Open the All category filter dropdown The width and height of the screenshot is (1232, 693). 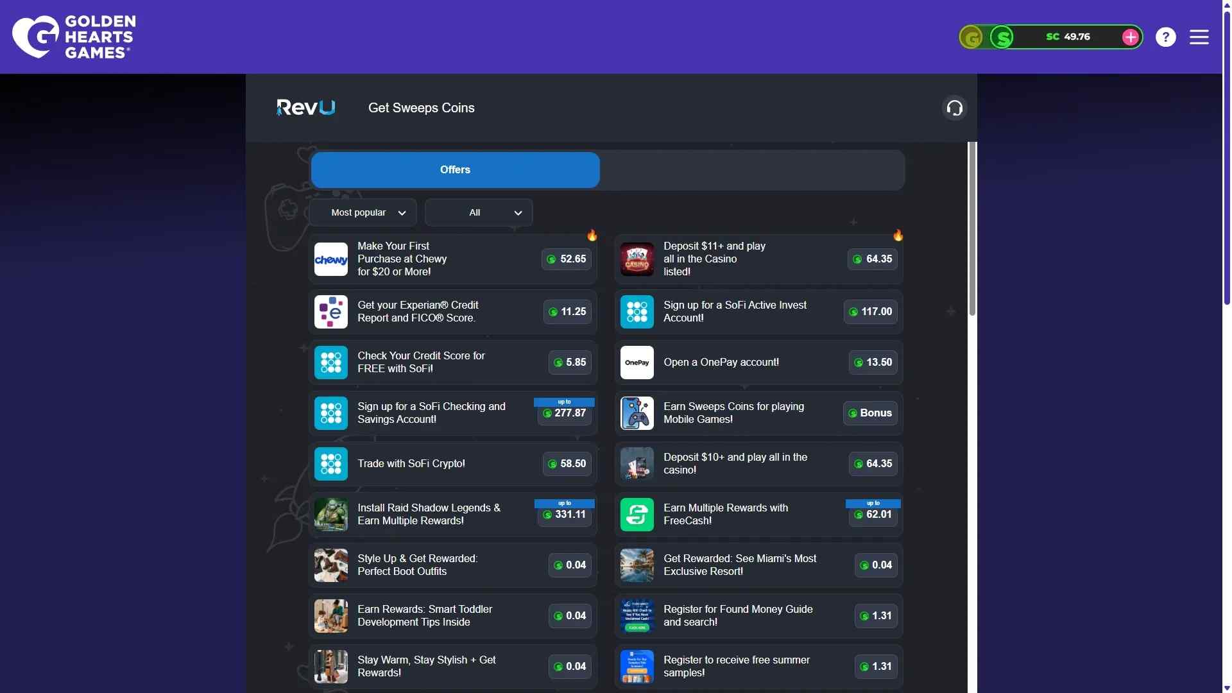tap(479, 212)
